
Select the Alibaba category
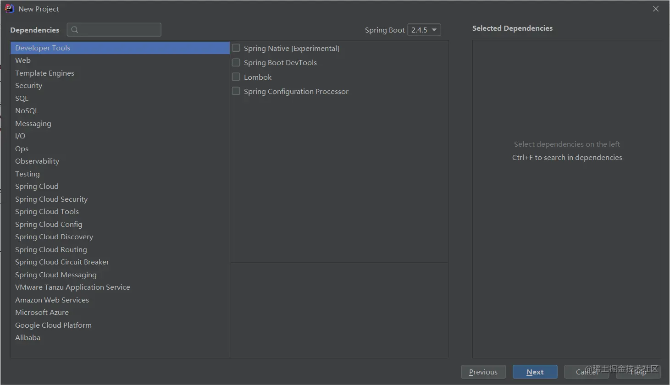point(120,338)
